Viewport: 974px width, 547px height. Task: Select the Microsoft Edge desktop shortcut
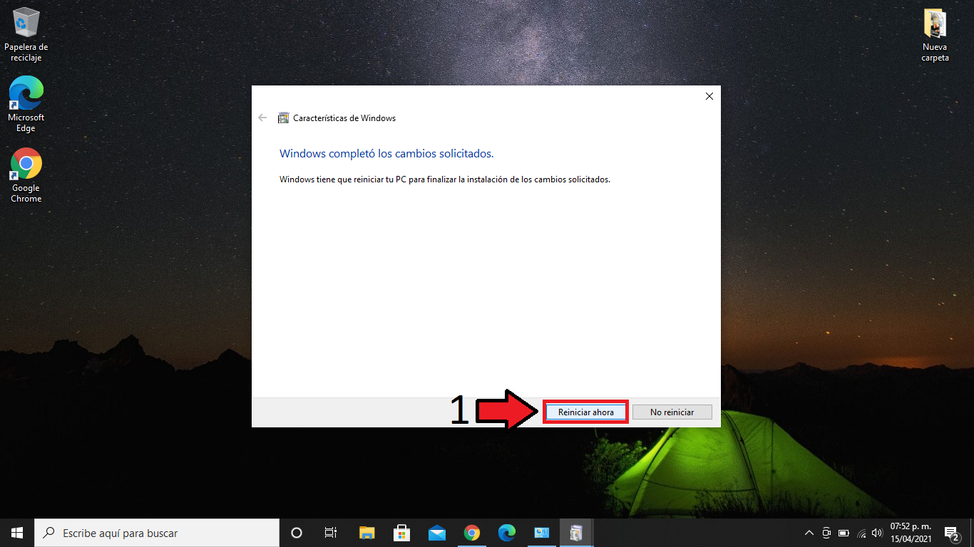point(26,104)
